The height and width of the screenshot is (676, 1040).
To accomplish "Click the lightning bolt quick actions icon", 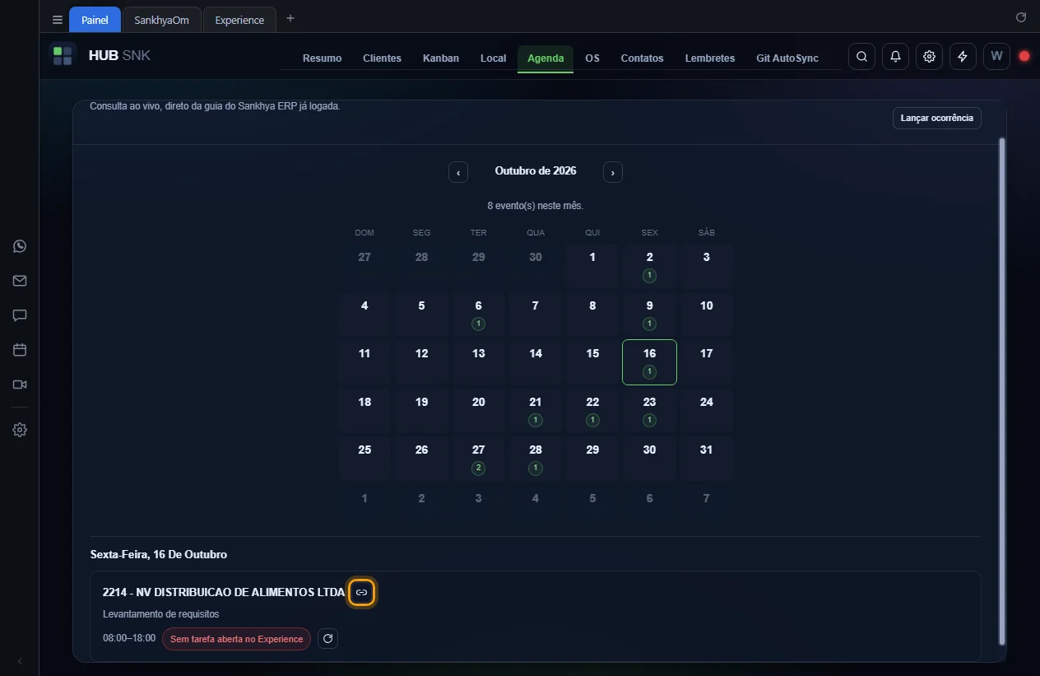I will 963,57.
